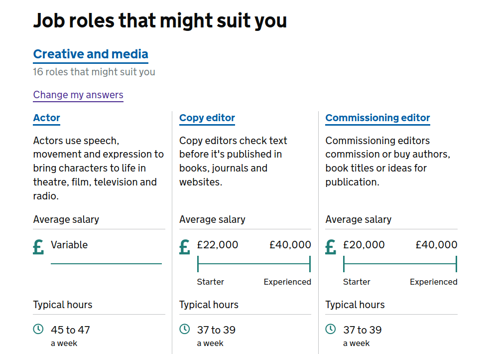Open the Actor job role link
Image resolution: width=489 pixels, height=354 pixels.
46,118
